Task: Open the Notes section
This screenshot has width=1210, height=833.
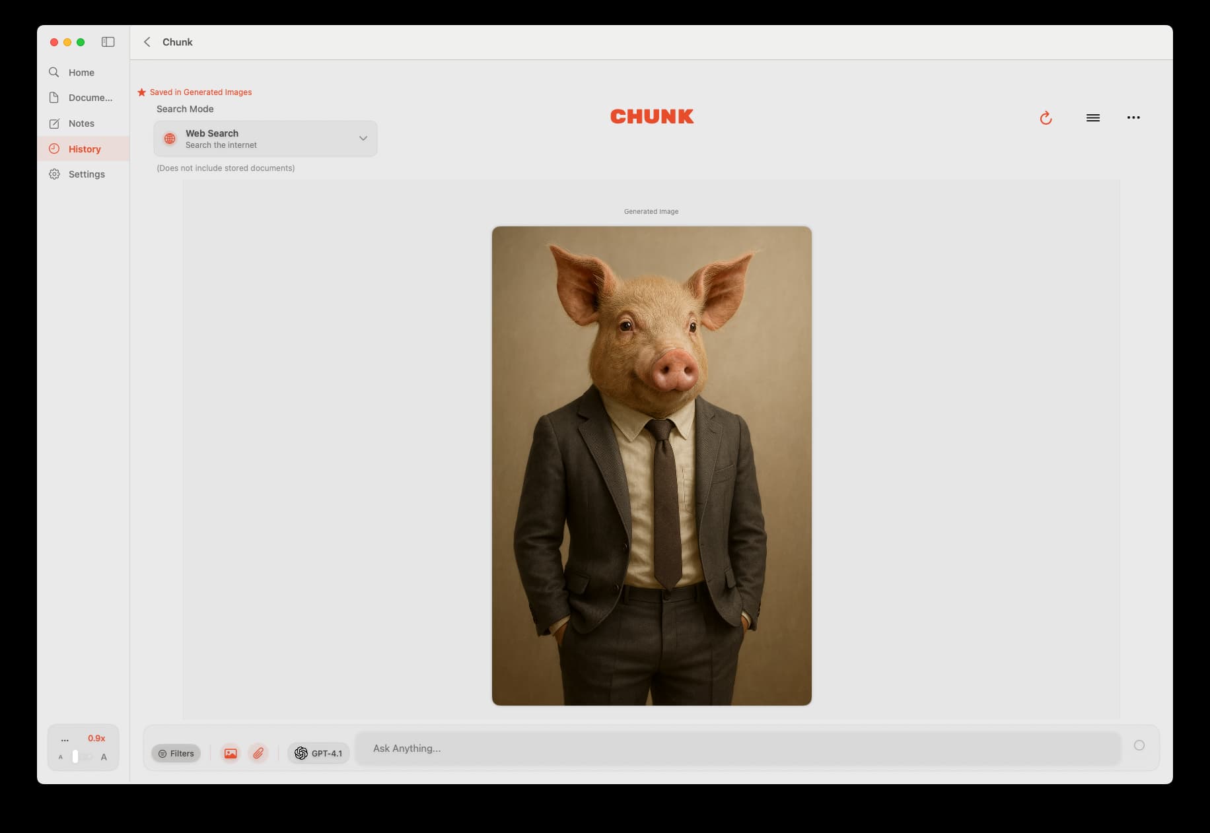Action: pyautogui.click(x=81, y=123)
